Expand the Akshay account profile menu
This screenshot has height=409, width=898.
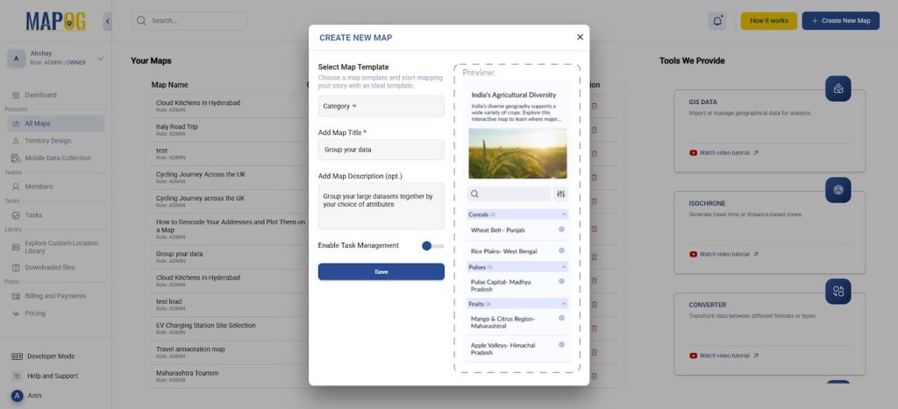point(101,59)
